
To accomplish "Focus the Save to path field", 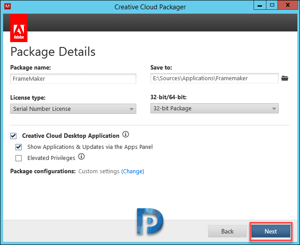I will pyautogui.click(x=215, y=78).
